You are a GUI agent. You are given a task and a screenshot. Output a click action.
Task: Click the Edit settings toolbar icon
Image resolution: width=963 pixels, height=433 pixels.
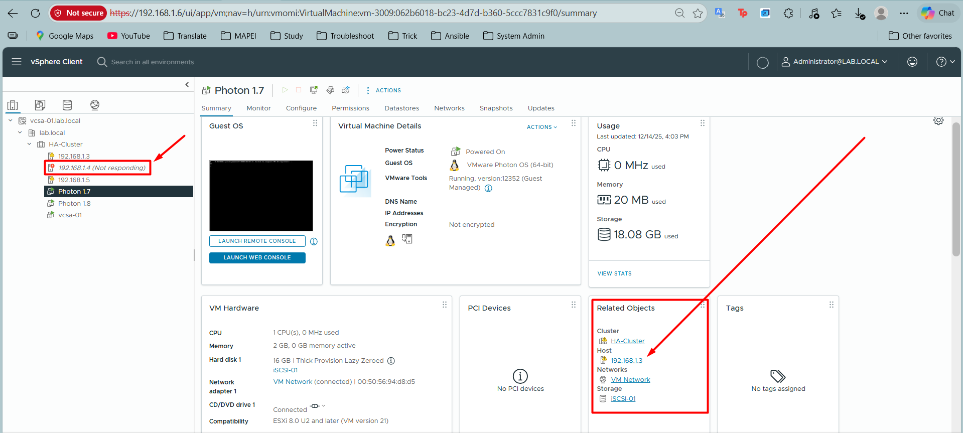tap(330, 90)
